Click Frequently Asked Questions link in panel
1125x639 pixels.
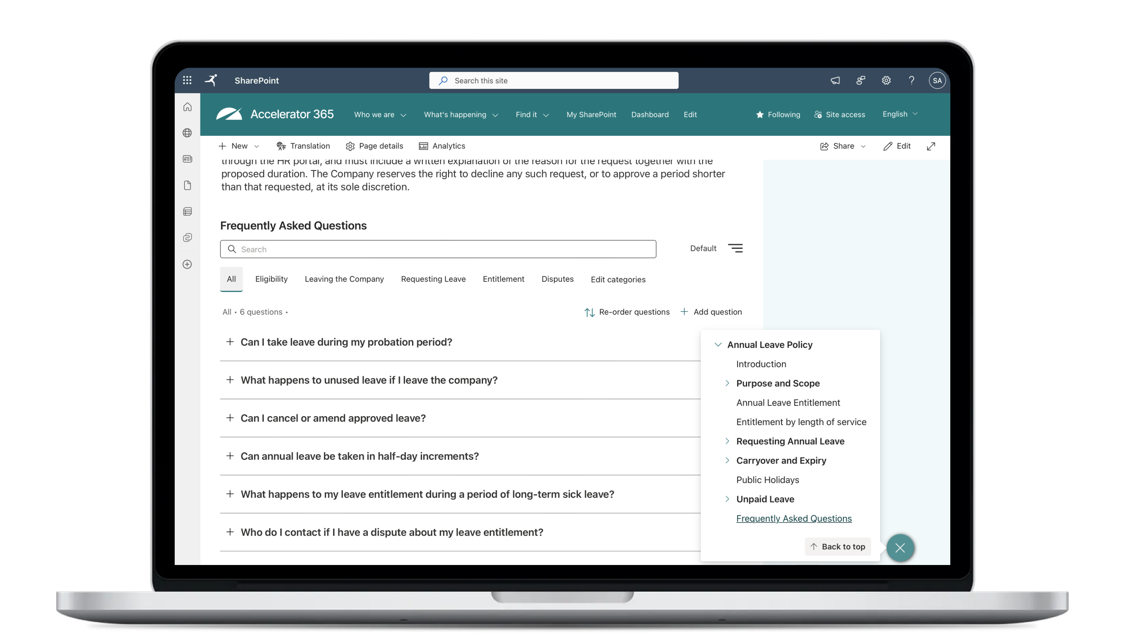click(794, 518)
